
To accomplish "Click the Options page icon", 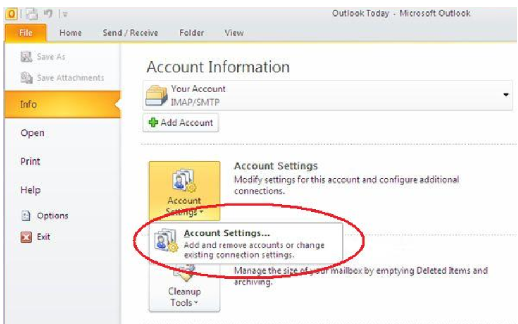I will [x=26, y=216].
